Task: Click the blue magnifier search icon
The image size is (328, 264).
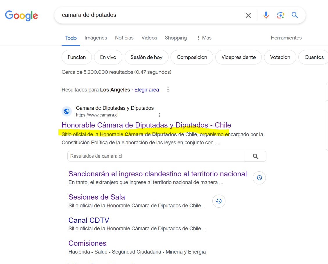Action: [x=295, y=15]
